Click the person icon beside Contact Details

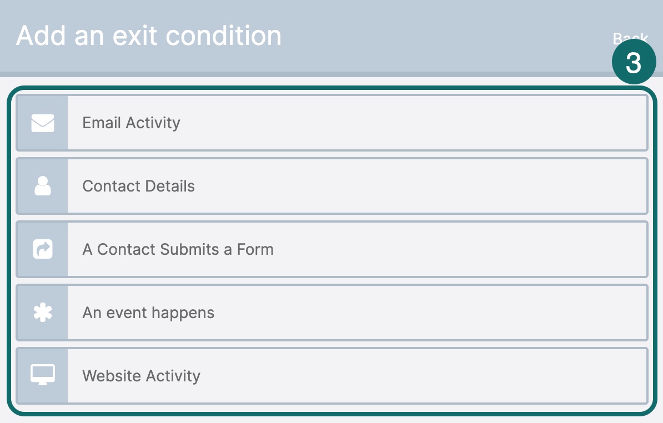(x=42, y=186)
